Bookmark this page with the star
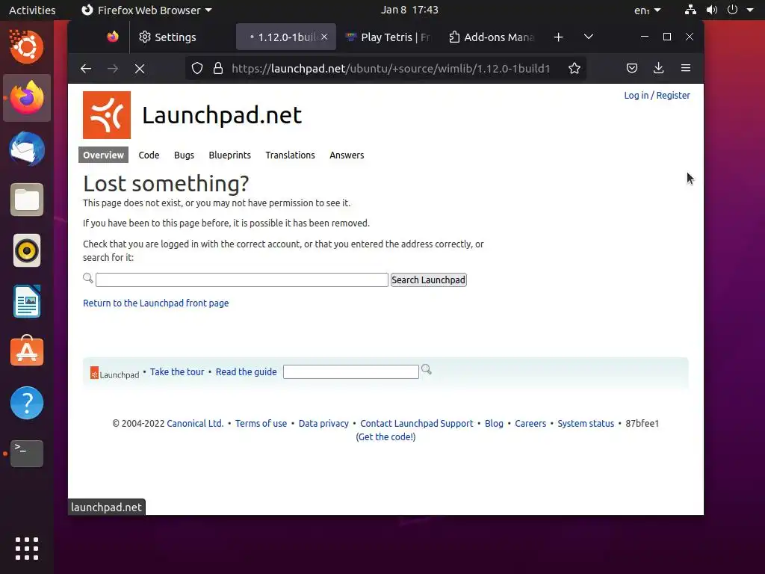 [x=574, y=68]
